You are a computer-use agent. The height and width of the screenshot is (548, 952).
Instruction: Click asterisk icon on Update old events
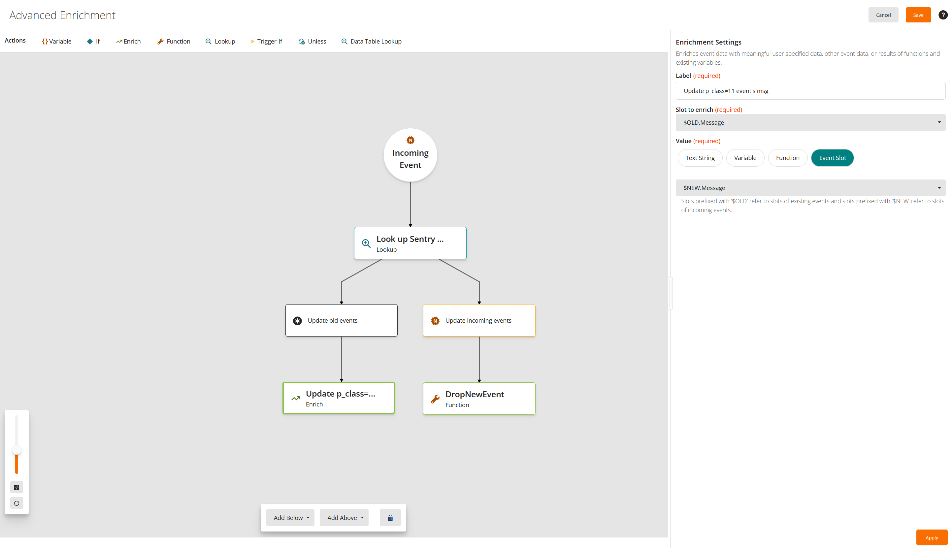click(x=297, y=321)
